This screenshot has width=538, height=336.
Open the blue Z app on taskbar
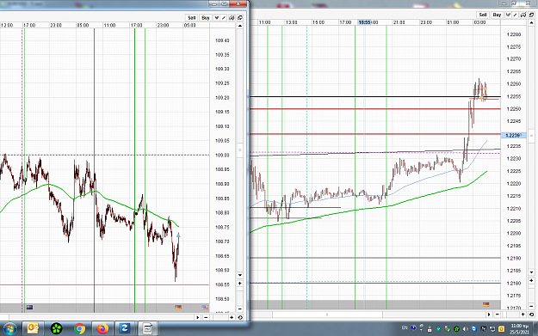click(x=124, y=329)
